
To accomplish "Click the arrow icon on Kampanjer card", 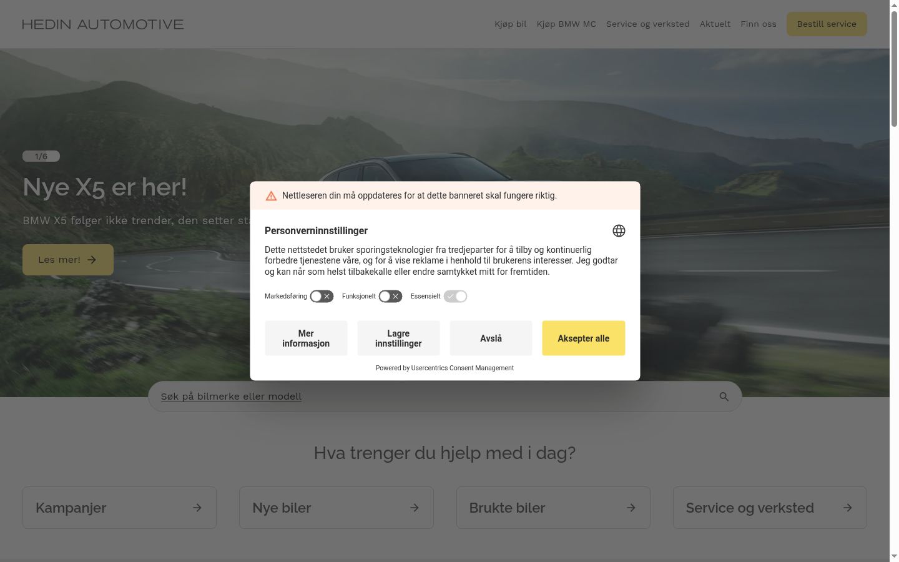I will tap(197, 508).
